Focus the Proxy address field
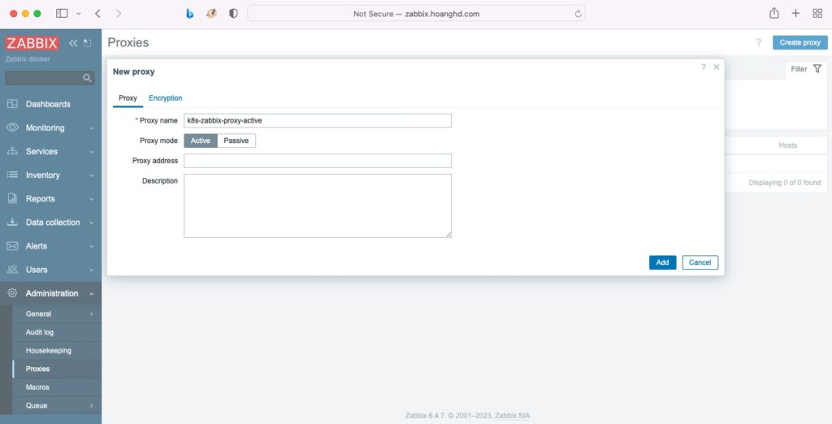This screenshot has width=832, height=424. (318, 161)
